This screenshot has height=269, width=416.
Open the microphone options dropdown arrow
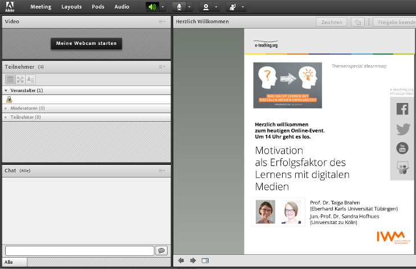(x=190, y=7)
